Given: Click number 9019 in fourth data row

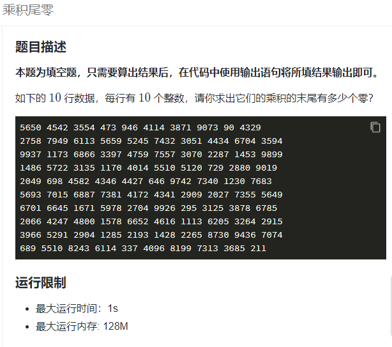Looking at the screenshot, I should 266,168.
